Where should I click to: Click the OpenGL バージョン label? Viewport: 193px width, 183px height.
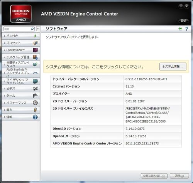(66, 136)
